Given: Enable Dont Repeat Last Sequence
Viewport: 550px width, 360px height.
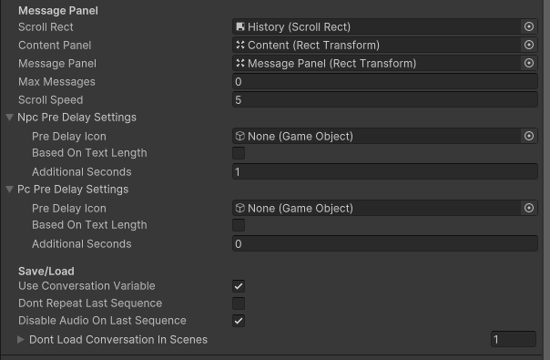Looking at the screenshot, I should 239,303.
